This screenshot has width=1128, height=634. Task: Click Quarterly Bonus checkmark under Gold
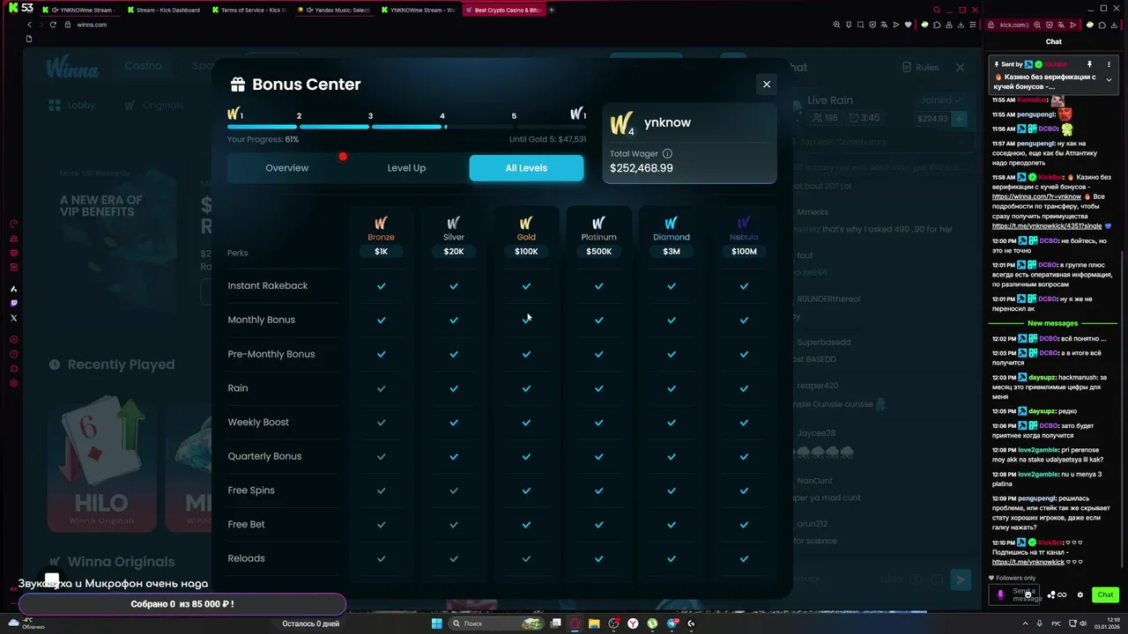tap(526, 456)
